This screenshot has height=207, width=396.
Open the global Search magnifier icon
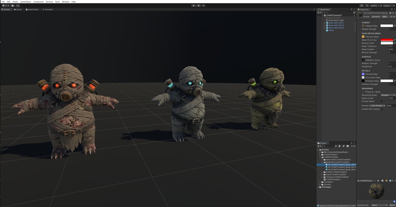click(x=367, y=6)
